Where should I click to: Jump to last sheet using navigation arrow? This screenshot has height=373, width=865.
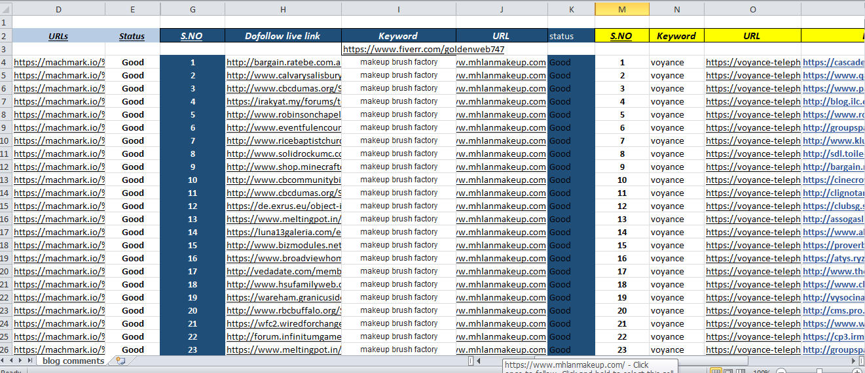tap(29, 361)
